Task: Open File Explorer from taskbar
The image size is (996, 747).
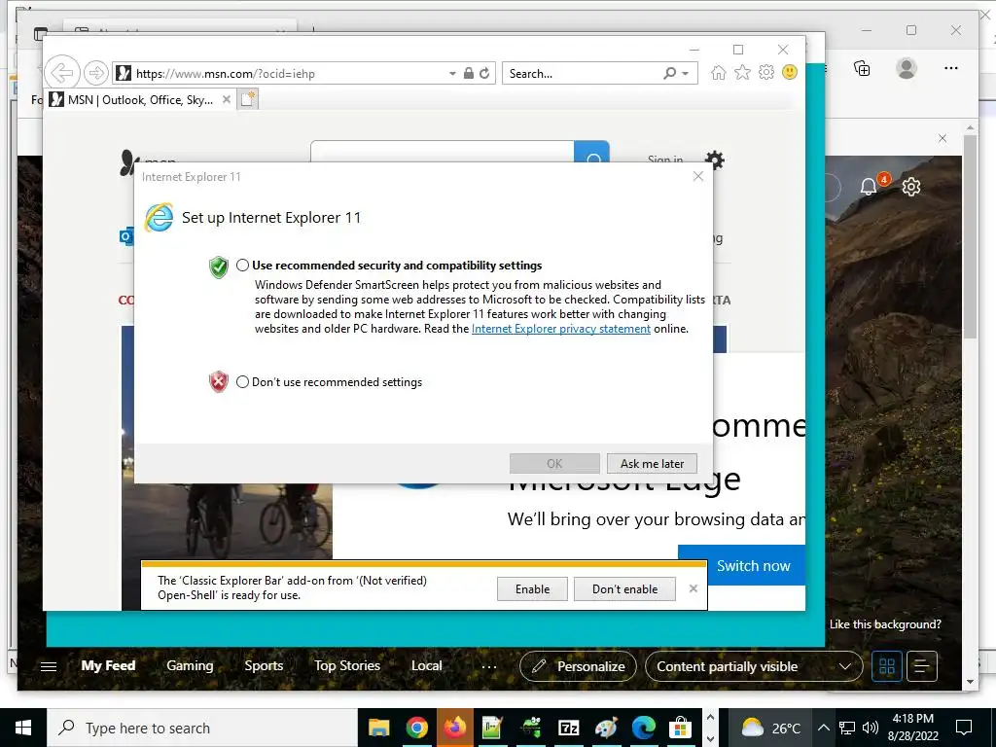Action: click(378, 728)
